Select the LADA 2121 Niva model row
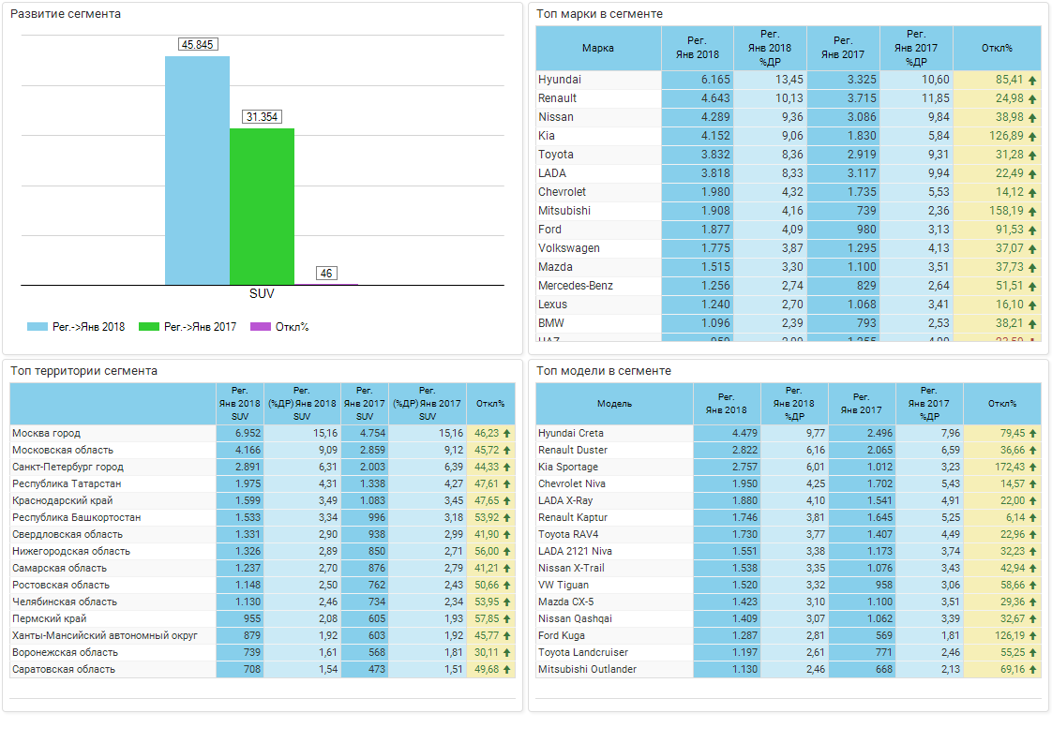This screenshot has height=743, width=1052. pos(789,551)
